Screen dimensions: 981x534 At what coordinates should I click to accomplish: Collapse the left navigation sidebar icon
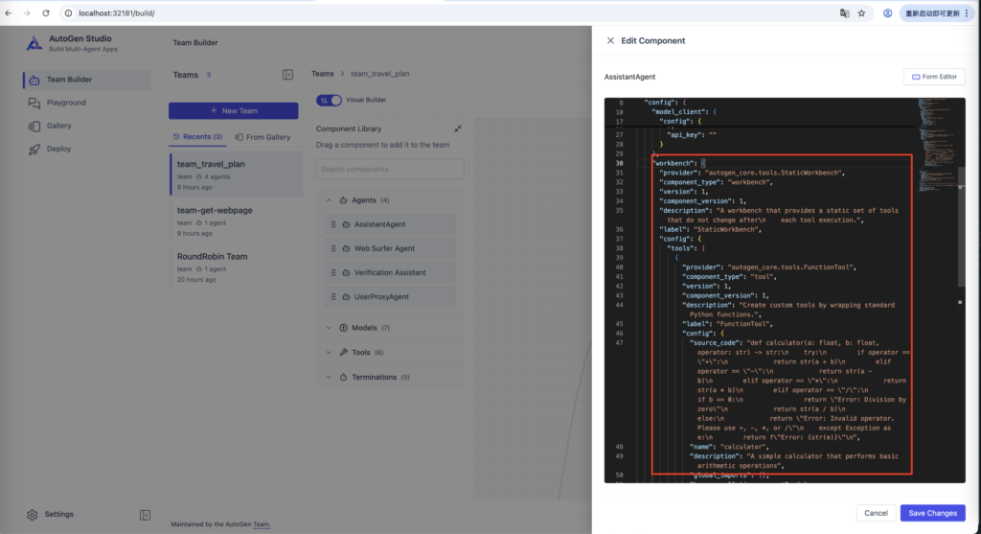[x=146, y=515]
